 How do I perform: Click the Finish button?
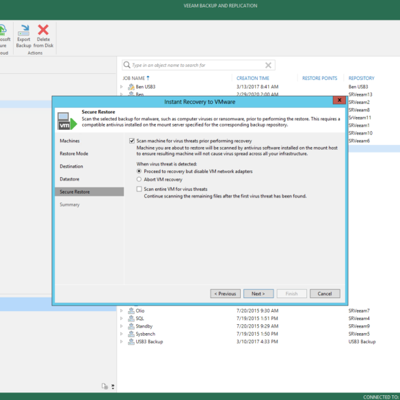click(291, 293)
